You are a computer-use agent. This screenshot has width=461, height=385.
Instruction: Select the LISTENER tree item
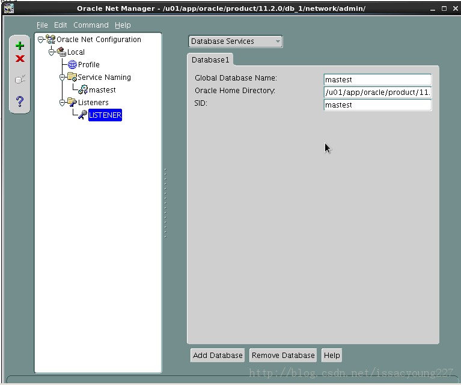pyautogui.click(x=105, y=115)
